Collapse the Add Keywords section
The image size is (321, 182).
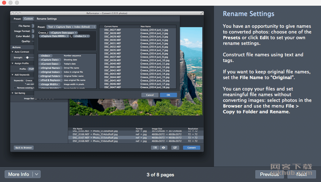click(x=12, y=75)
